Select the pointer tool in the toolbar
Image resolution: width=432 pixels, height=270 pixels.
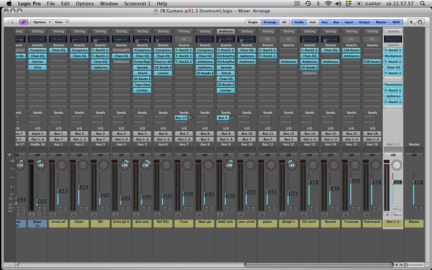[412, 22]
